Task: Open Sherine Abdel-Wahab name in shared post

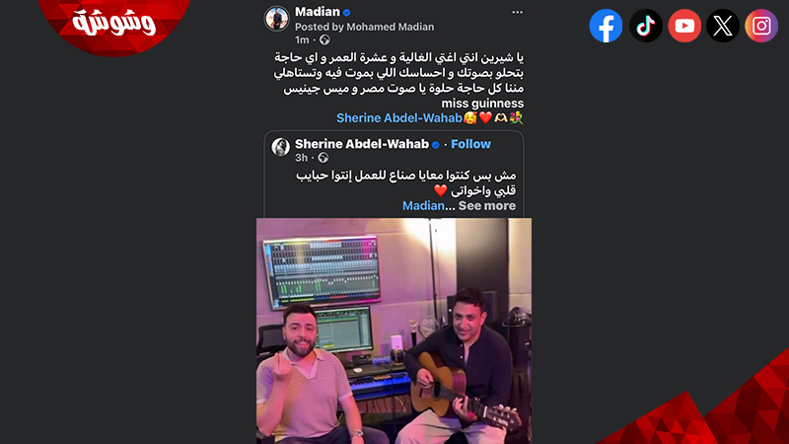Action: tap(362, 144)
